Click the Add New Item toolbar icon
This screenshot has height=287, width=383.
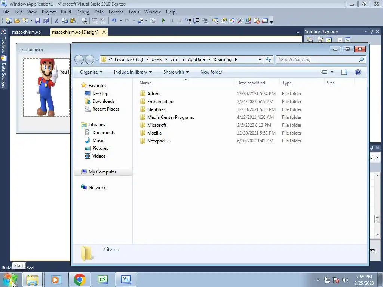25,21
